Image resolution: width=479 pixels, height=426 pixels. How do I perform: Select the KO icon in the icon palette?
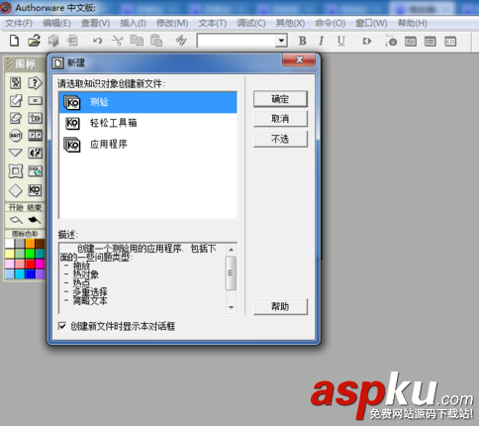(x=35, y=190)
